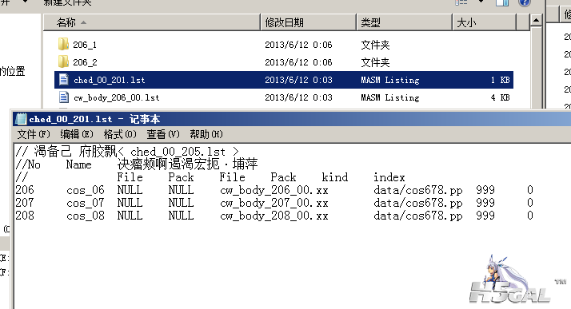Click the ched_00_201.lst file icon

click(x=64, y=80)
